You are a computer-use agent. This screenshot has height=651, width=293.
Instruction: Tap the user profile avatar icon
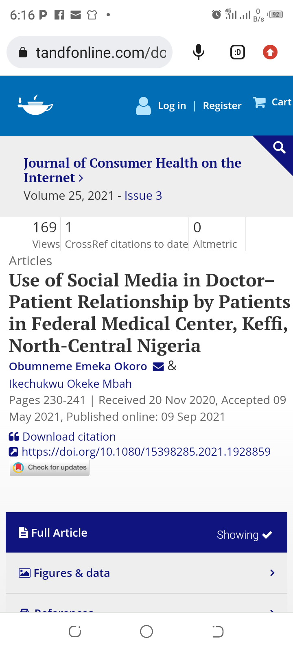143,106
